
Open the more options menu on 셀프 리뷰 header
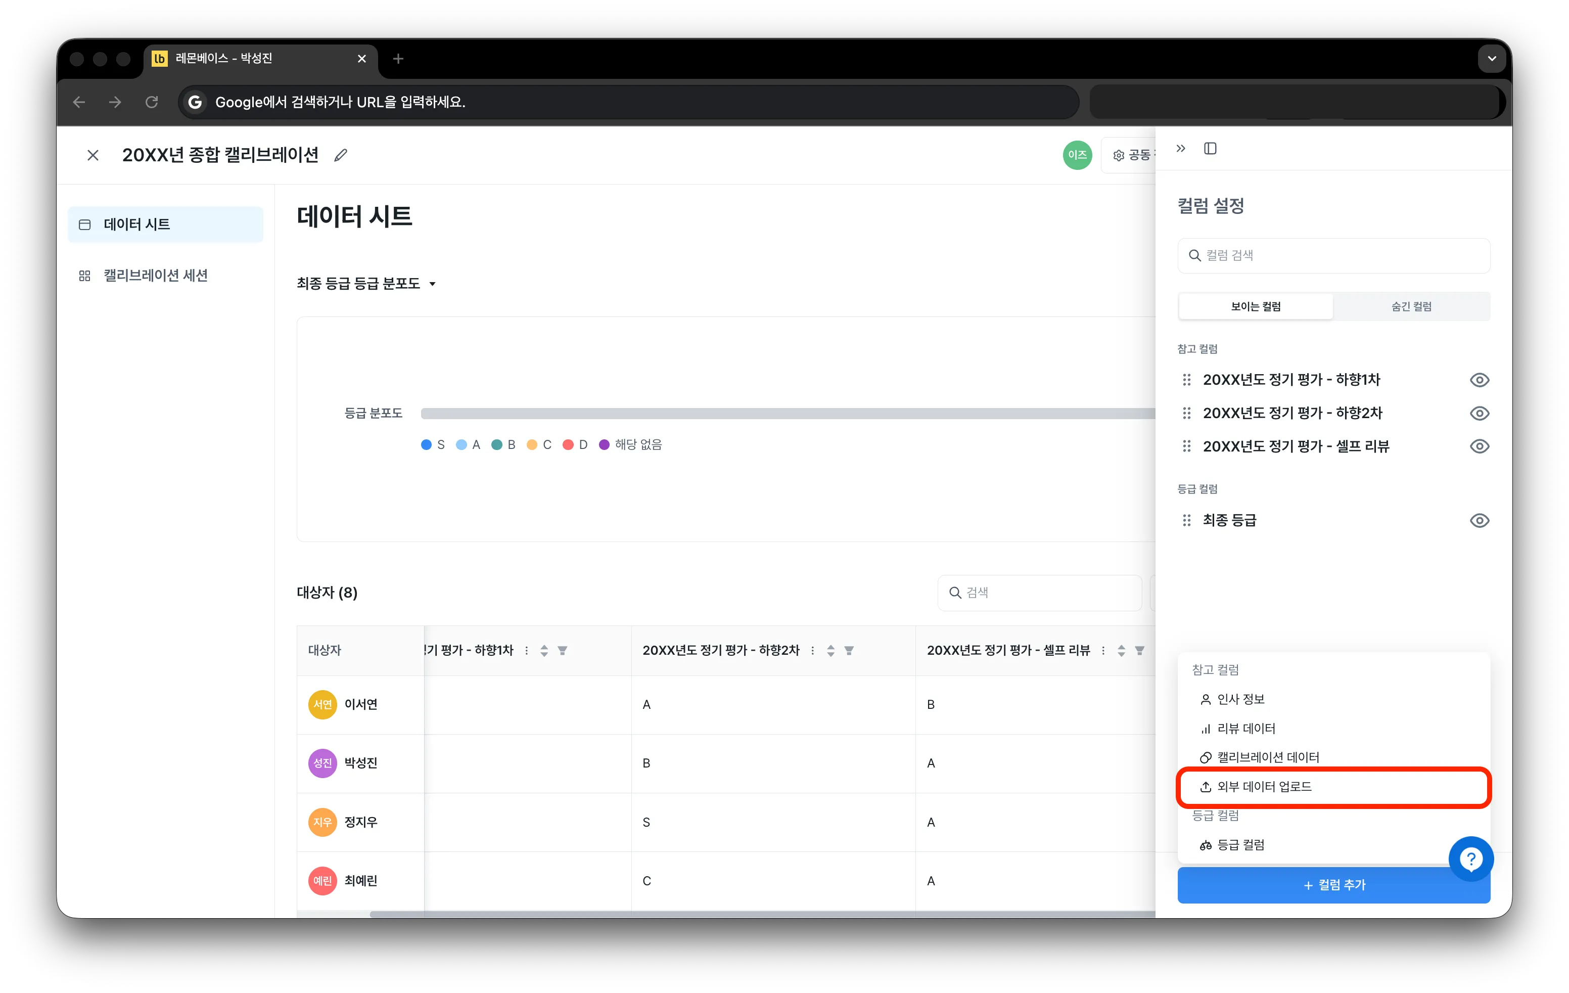point(1103,650)
